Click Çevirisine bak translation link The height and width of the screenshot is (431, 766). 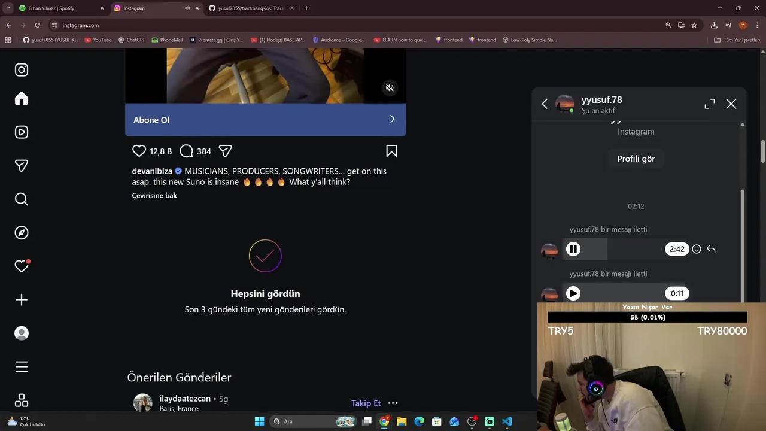point(154,195)
